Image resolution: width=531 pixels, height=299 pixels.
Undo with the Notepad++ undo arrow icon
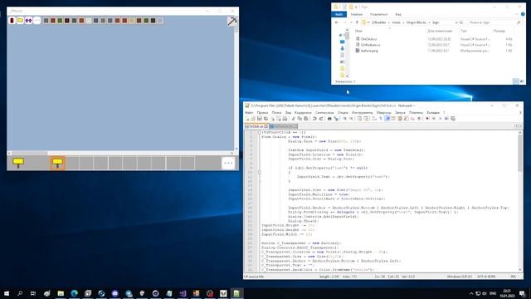(314, 118)
